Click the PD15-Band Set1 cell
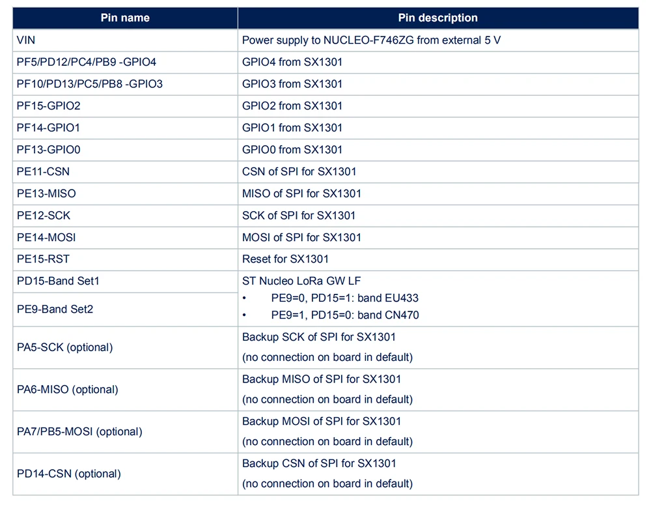Screen dimensions: 651x516 58,281
